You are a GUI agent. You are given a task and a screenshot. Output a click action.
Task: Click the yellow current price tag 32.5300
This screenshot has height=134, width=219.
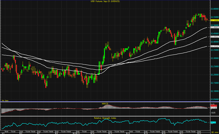pos(214,20)
